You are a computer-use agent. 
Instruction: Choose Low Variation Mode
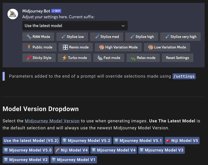click(x=167, y=47)
